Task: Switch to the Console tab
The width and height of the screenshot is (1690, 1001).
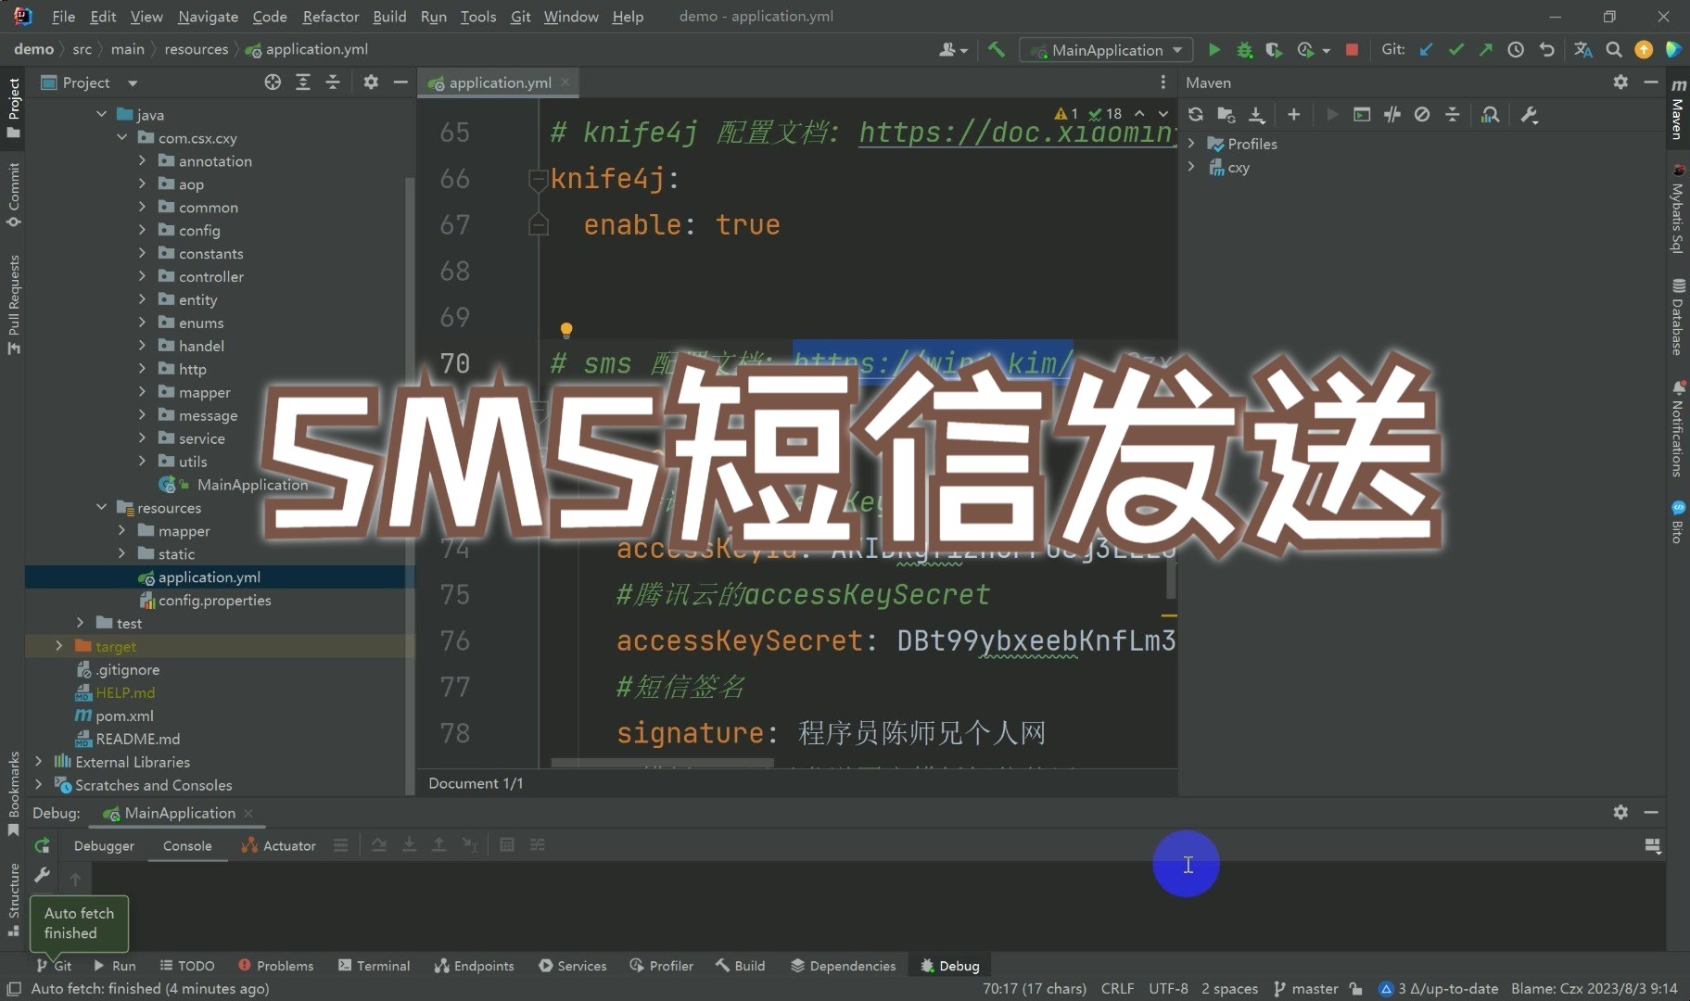Action: 187,845
